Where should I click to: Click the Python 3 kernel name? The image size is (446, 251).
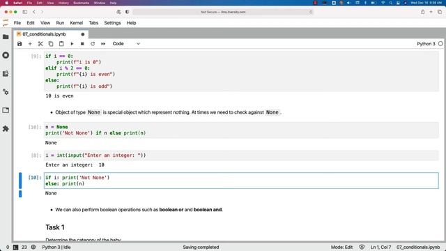426,44
